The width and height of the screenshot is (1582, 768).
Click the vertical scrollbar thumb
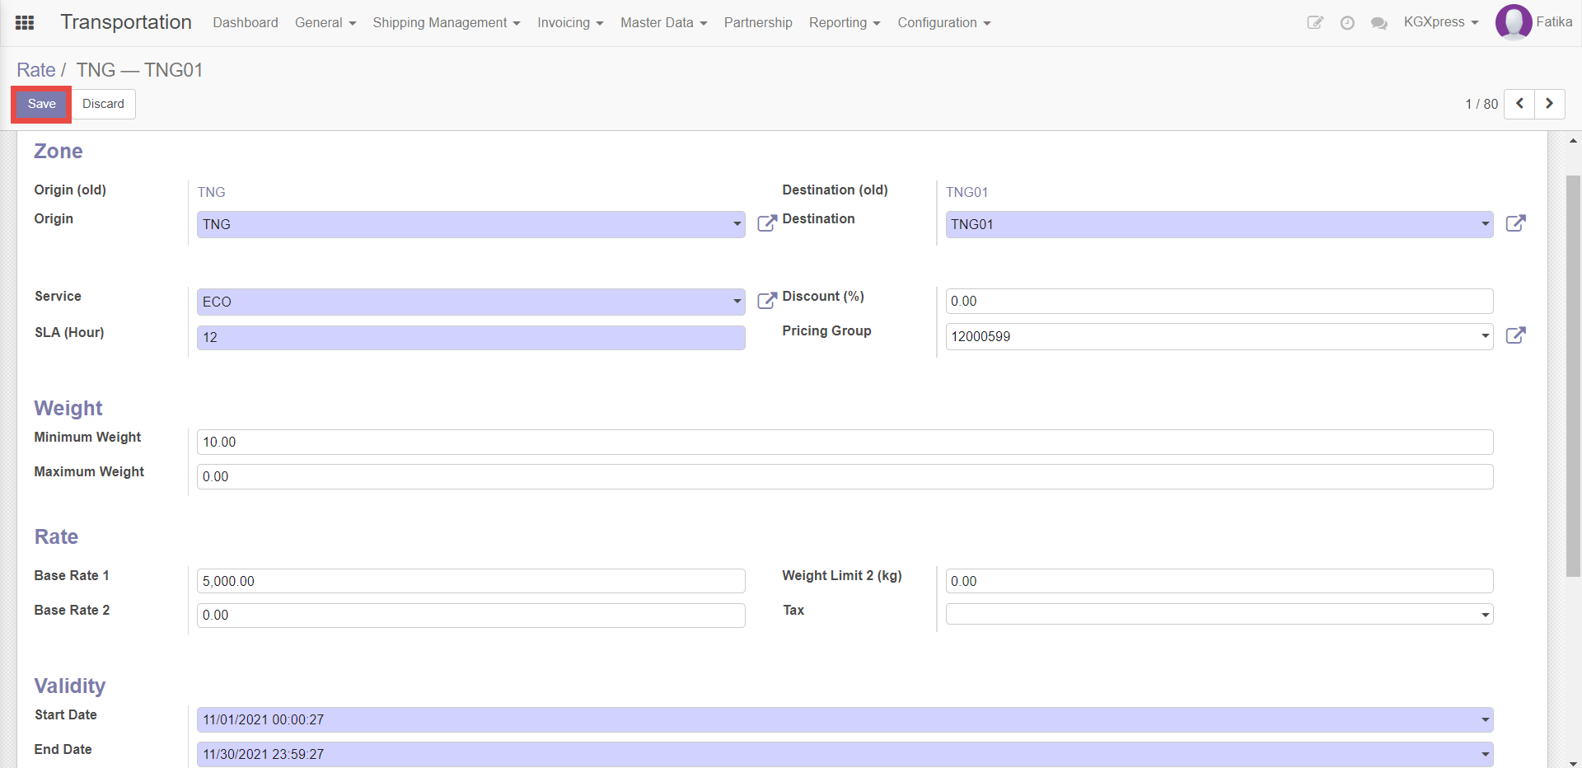click(x=1573, y=375)
